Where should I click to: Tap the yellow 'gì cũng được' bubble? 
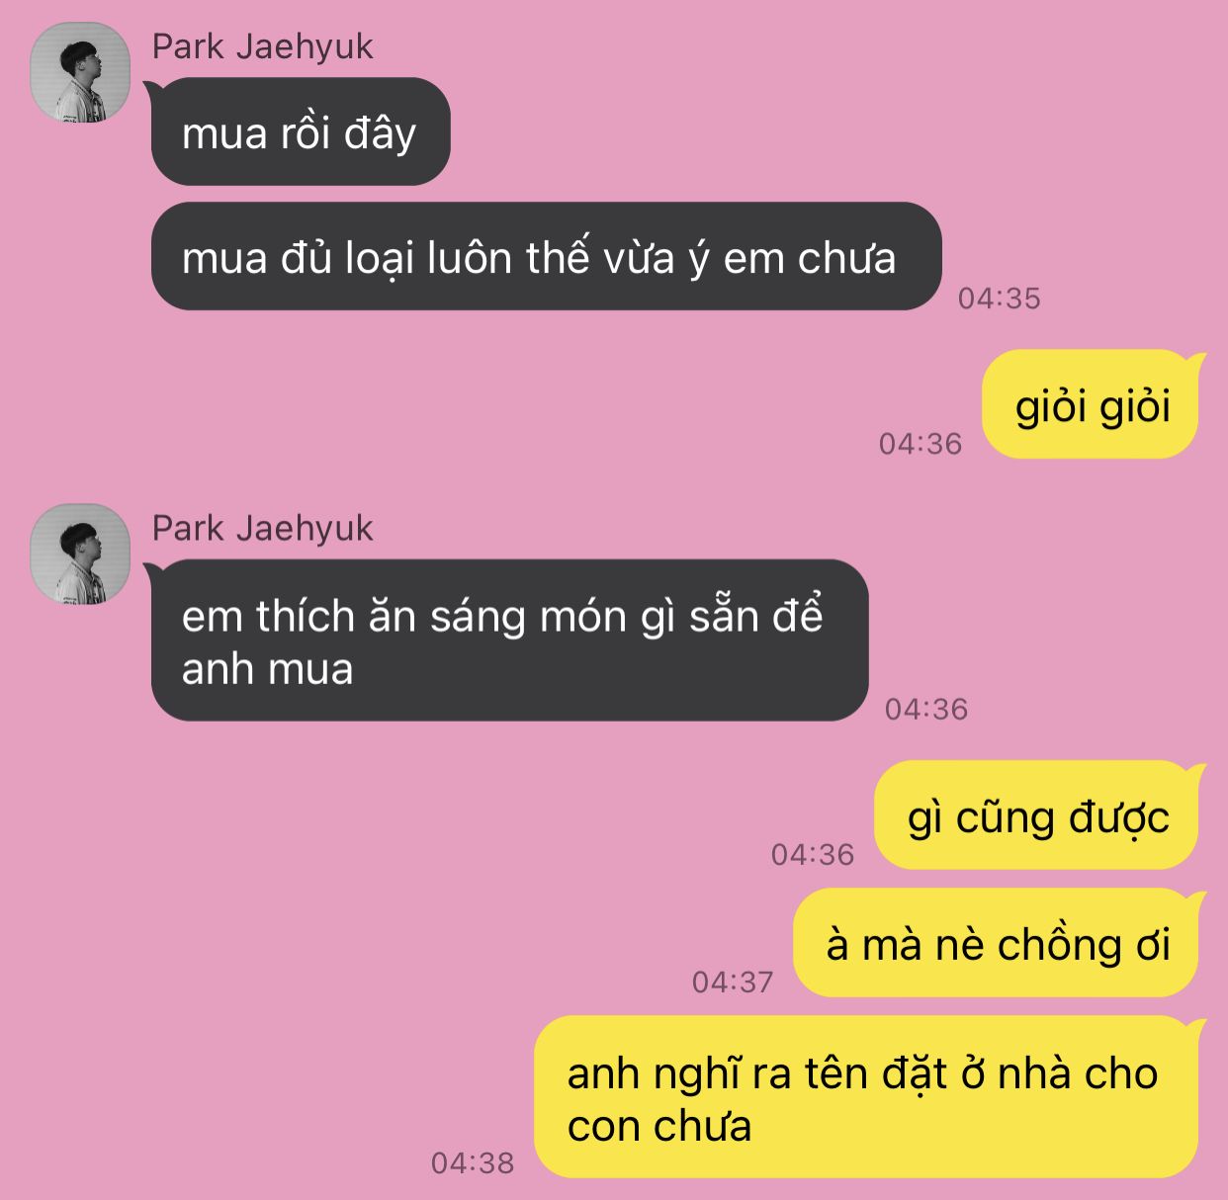[x=1037, y=815]
